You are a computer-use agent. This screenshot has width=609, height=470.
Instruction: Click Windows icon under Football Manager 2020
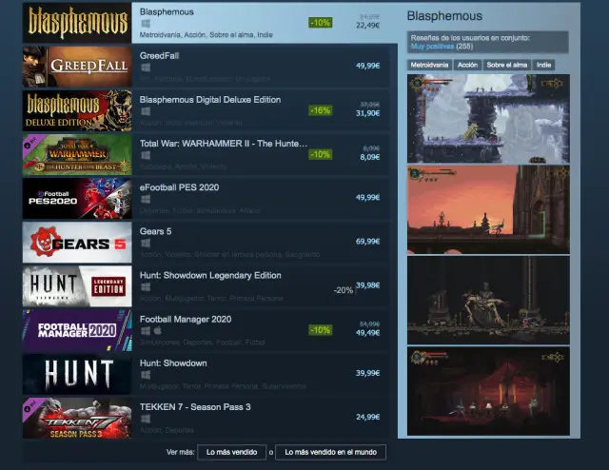(146, 331)
